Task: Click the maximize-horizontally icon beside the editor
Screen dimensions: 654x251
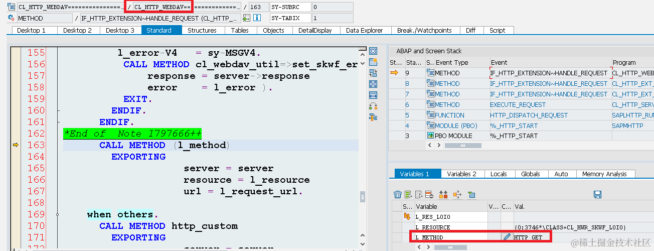Action: [373, 95]
